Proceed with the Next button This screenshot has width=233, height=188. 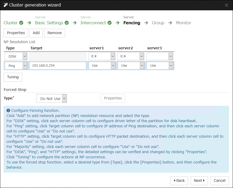(x=199, y=181)
